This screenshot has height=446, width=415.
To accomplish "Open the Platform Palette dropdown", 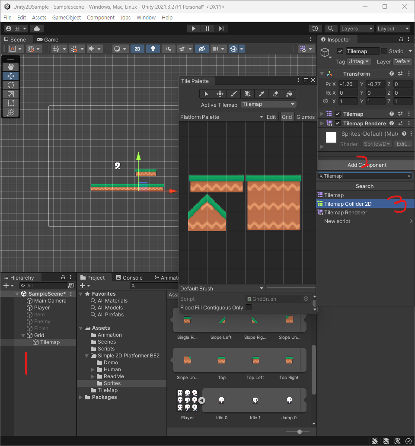I will coord(221,117).
